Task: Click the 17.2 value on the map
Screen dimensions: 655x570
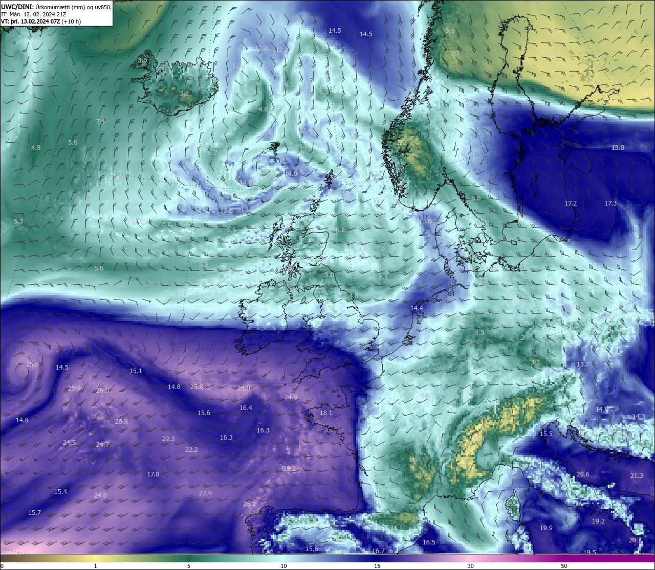Action: [x=571, y=203]
